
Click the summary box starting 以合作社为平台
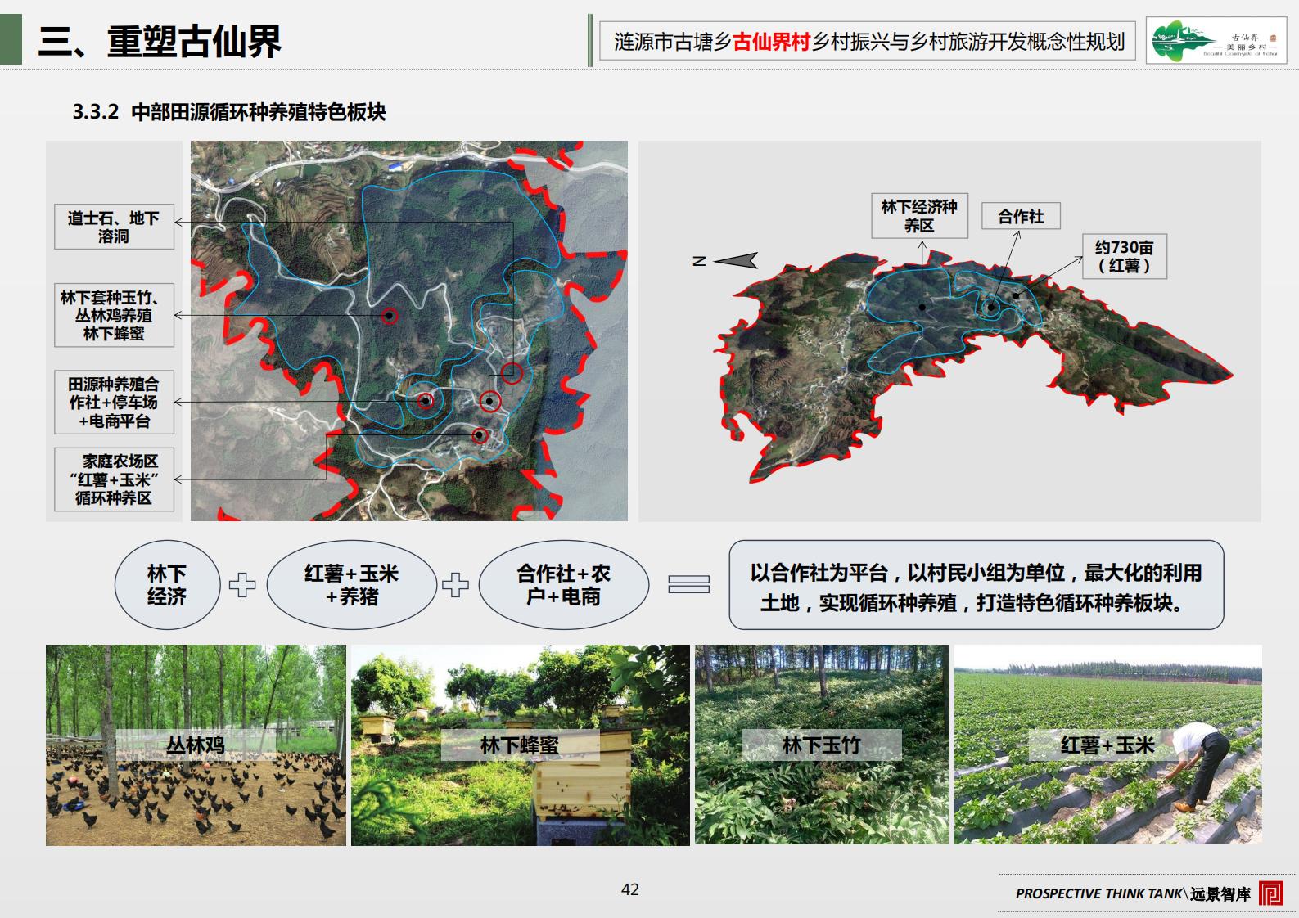(977, 585)
